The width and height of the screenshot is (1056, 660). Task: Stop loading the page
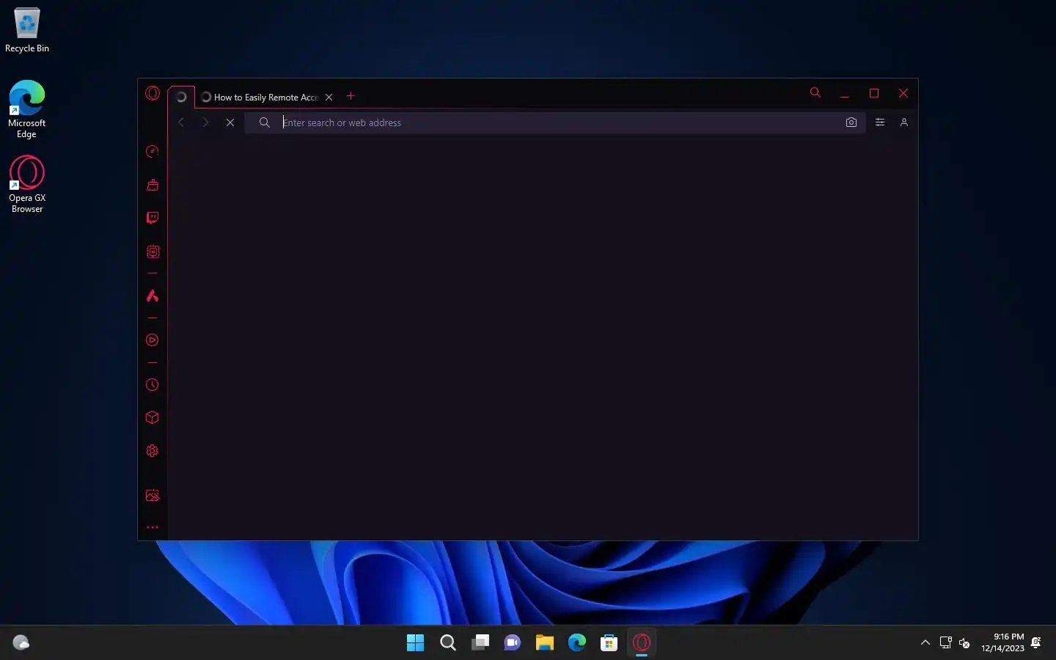230,122
